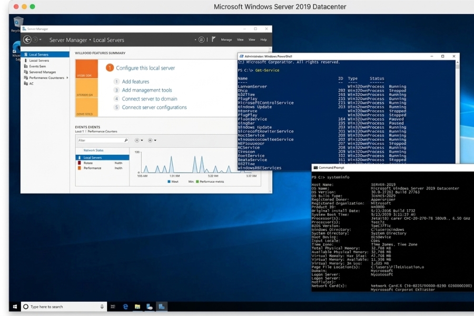The height and width of the screenshot is (316, 474).
Task: Click the server icon beside Locad Servers
Action: (x=26, y=61)
